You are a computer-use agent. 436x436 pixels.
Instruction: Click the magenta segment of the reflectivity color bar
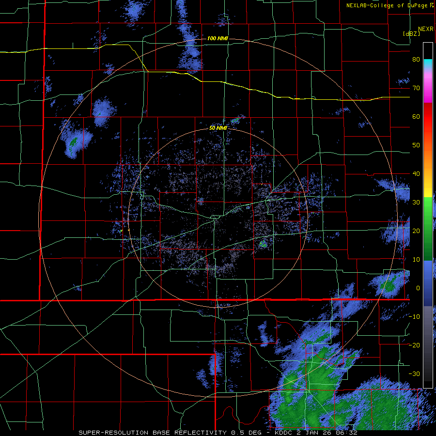(428, 88)
